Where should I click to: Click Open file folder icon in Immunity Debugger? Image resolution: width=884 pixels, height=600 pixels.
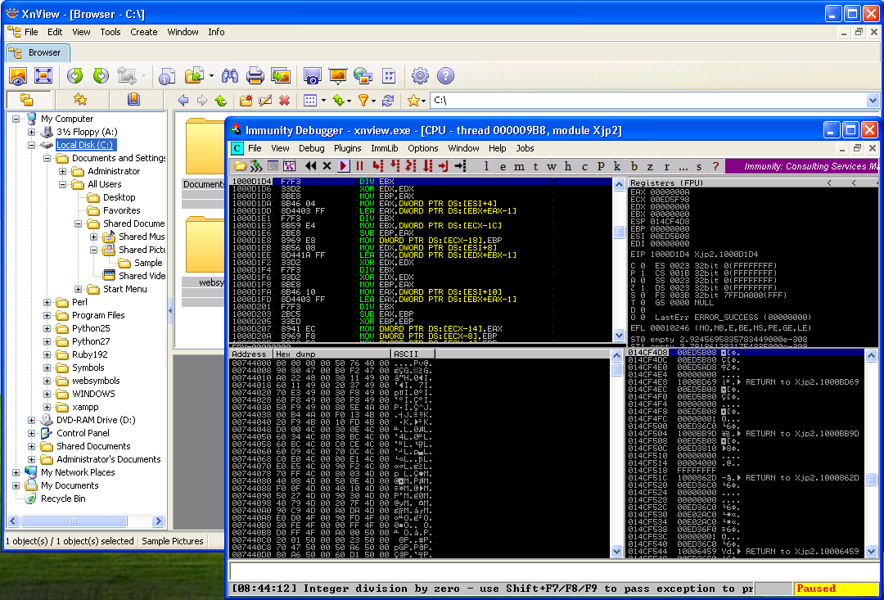[240, 166]
